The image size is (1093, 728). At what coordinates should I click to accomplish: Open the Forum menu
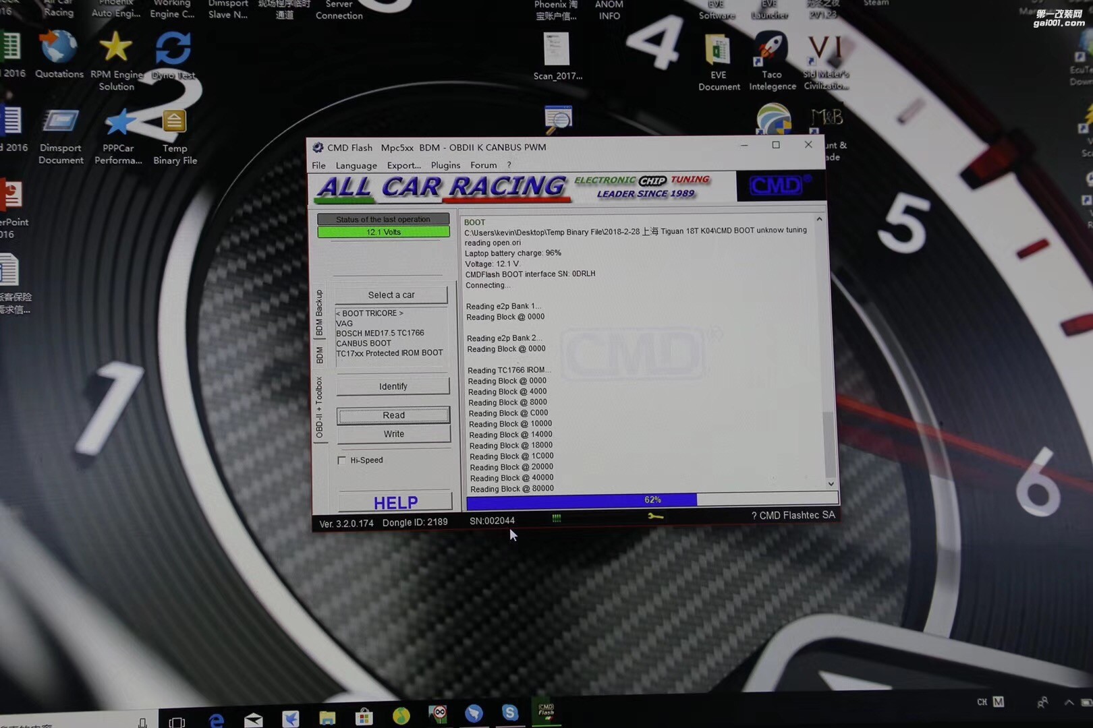click(x=483, y=165)
